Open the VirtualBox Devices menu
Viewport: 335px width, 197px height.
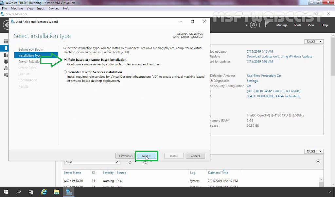point(54,8)
